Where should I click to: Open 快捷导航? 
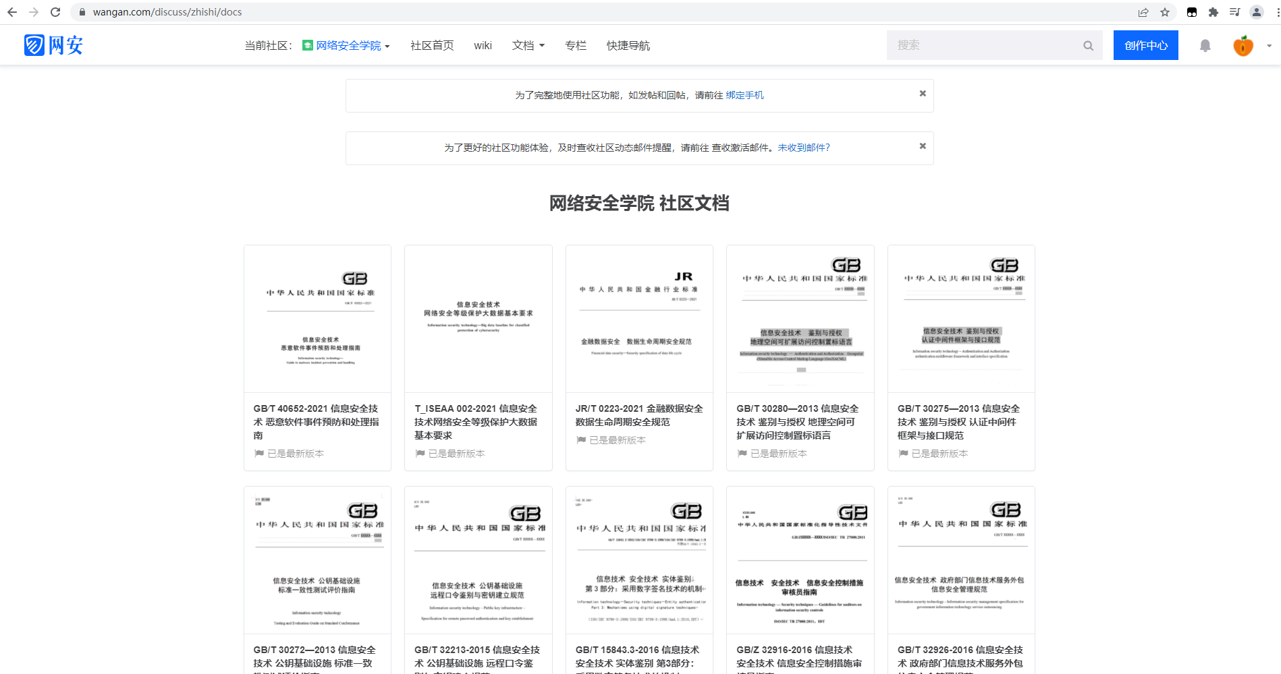[628, 45]
